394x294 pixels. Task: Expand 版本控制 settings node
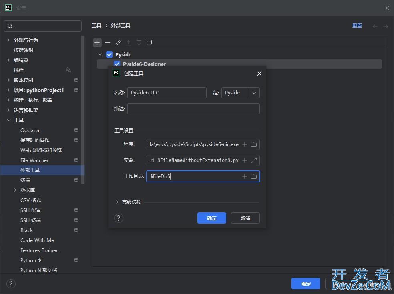(8, 80)
